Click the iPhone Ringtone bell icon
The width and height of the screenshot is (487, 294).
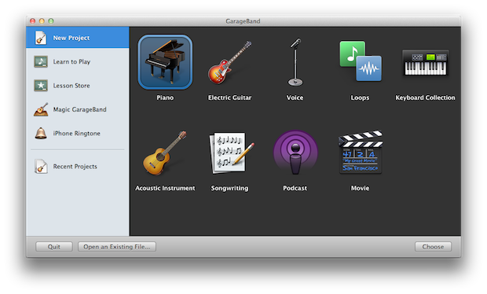point(41,134)
